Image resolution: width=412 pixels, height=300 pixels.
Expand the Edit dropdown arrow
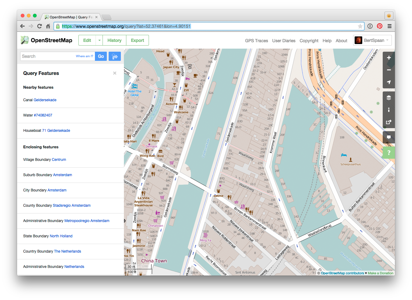(x=99, y=40)
